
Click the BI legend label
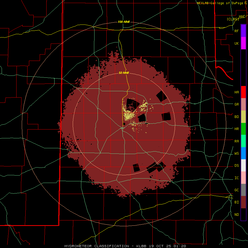236,202
